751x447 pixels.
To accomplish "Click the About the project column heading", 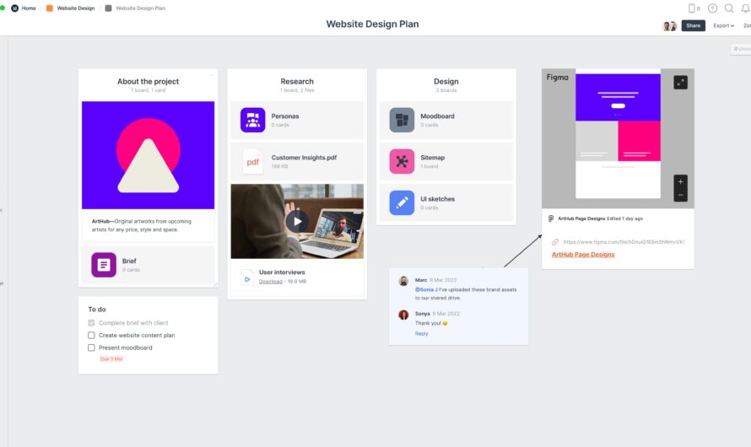I will (148, 81).
